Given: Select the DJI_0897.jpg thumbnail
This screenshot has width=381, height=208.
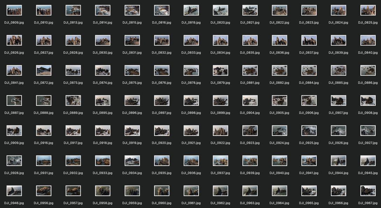Looking at the screenshot, I should coord(161,100).
